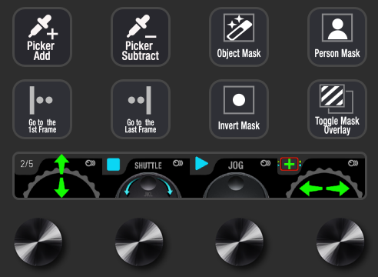Viewport: 378px width, 277px height.
Task: Go to the Last Frame
Action: [141, 109]
